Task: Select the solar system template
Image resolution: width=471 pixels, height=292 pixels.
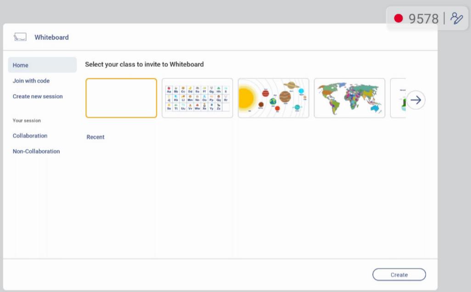Action: pos(273,98)
